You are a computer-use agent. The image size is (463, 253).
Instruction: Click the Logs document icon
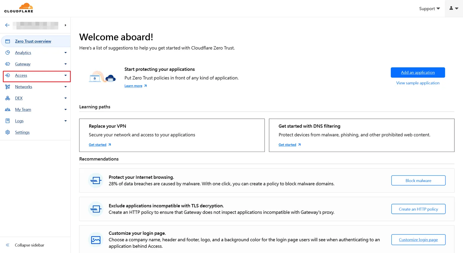8,121
